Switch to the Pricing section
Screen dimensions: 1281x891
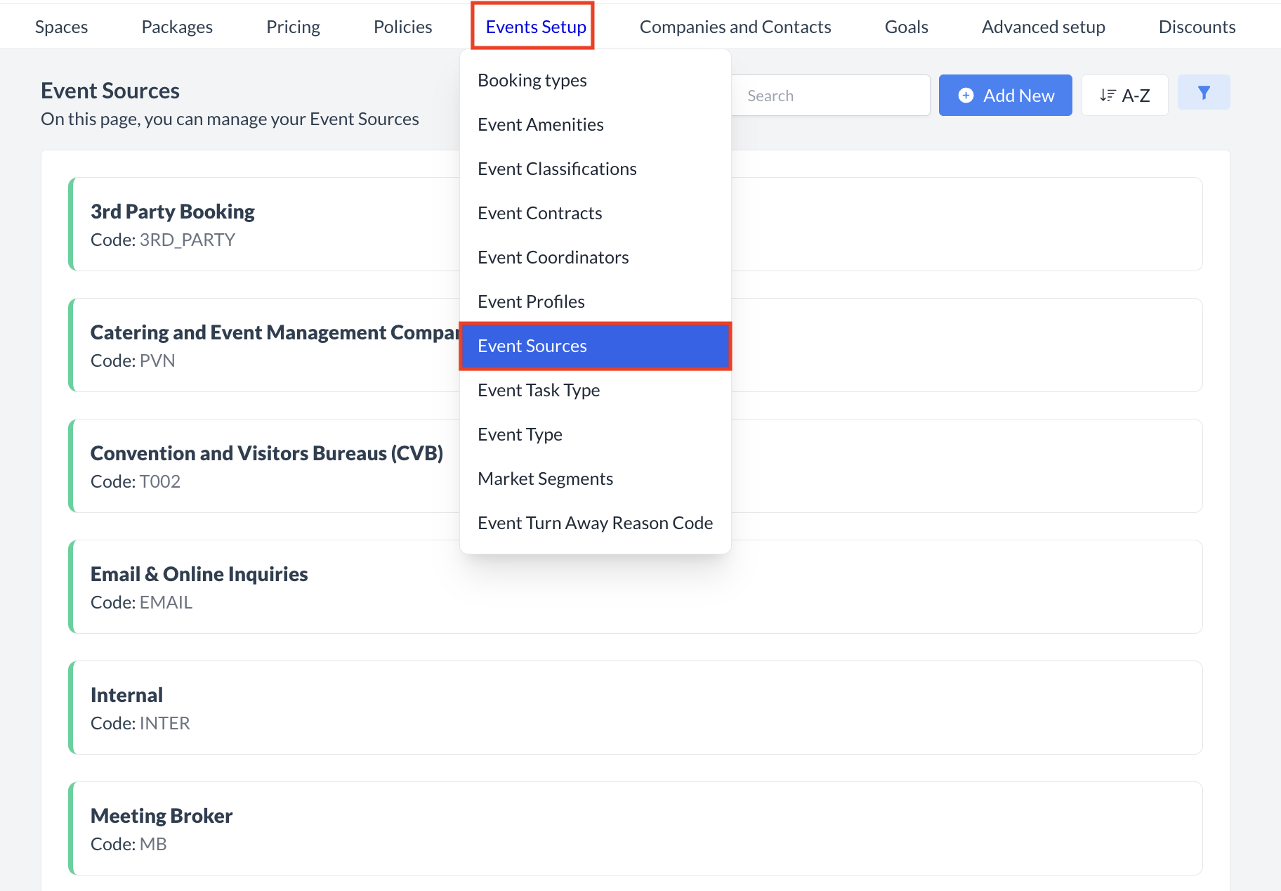(293, 26)
